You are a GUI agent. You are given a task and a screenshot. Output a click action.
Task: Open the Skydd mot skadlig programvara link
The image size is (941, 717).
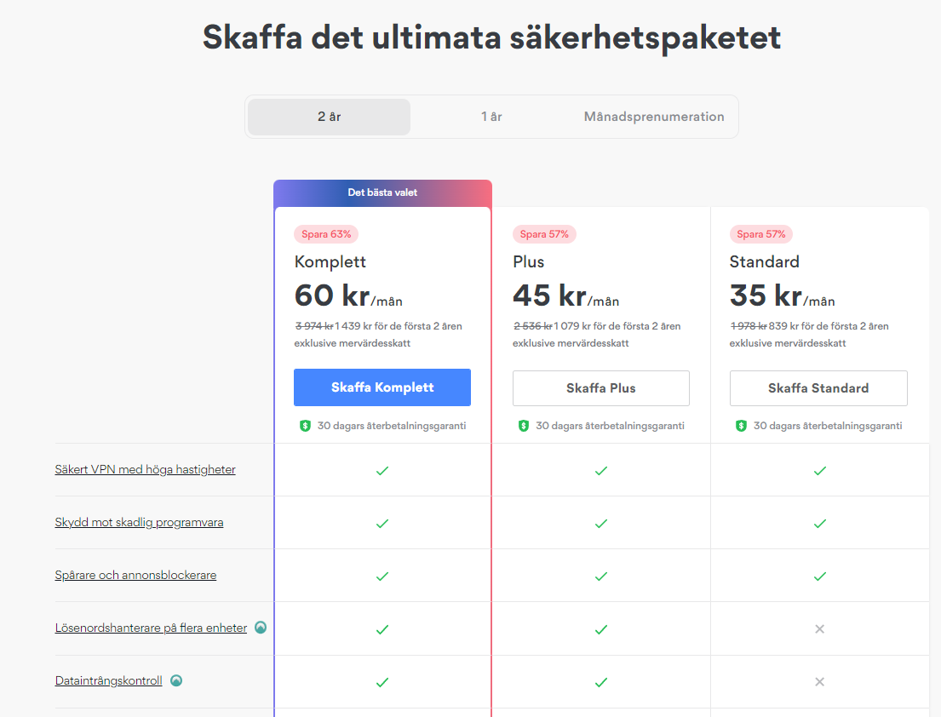pyautogui.click(x=139, y=522)
